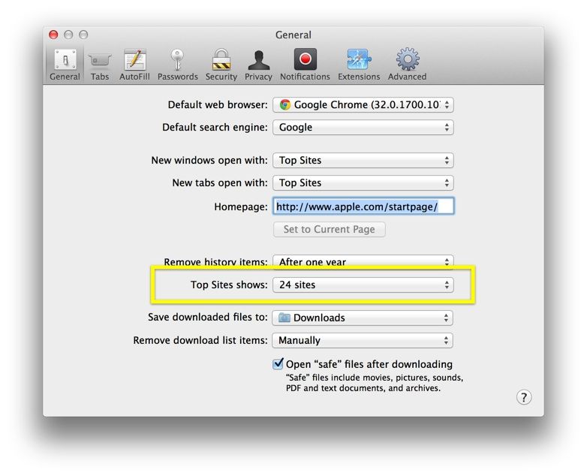
Task: Click the "Homepage:" label text
Action: point(241,206)
